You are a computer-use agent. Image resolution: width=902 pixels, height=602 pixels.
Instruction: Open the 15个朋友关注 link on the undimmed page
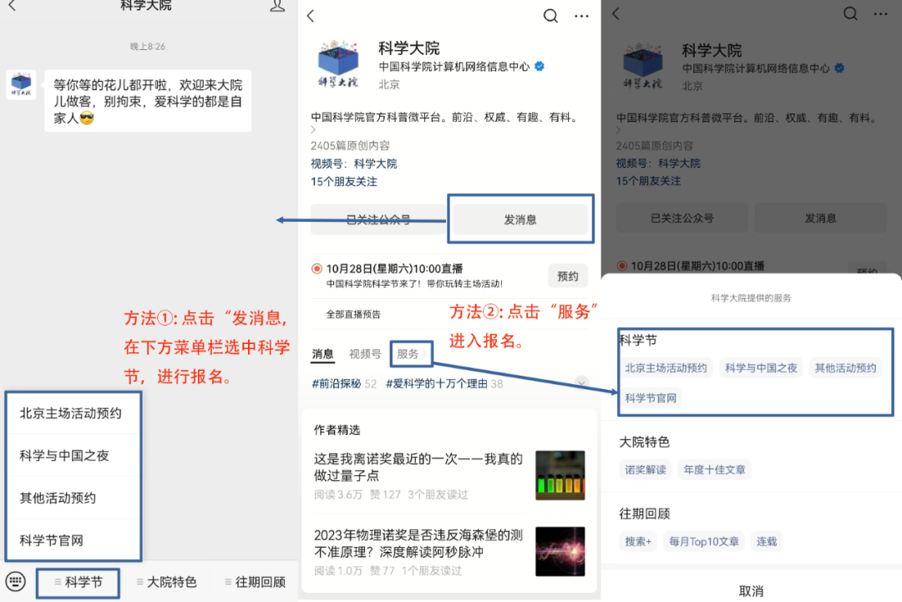(344, 182)
